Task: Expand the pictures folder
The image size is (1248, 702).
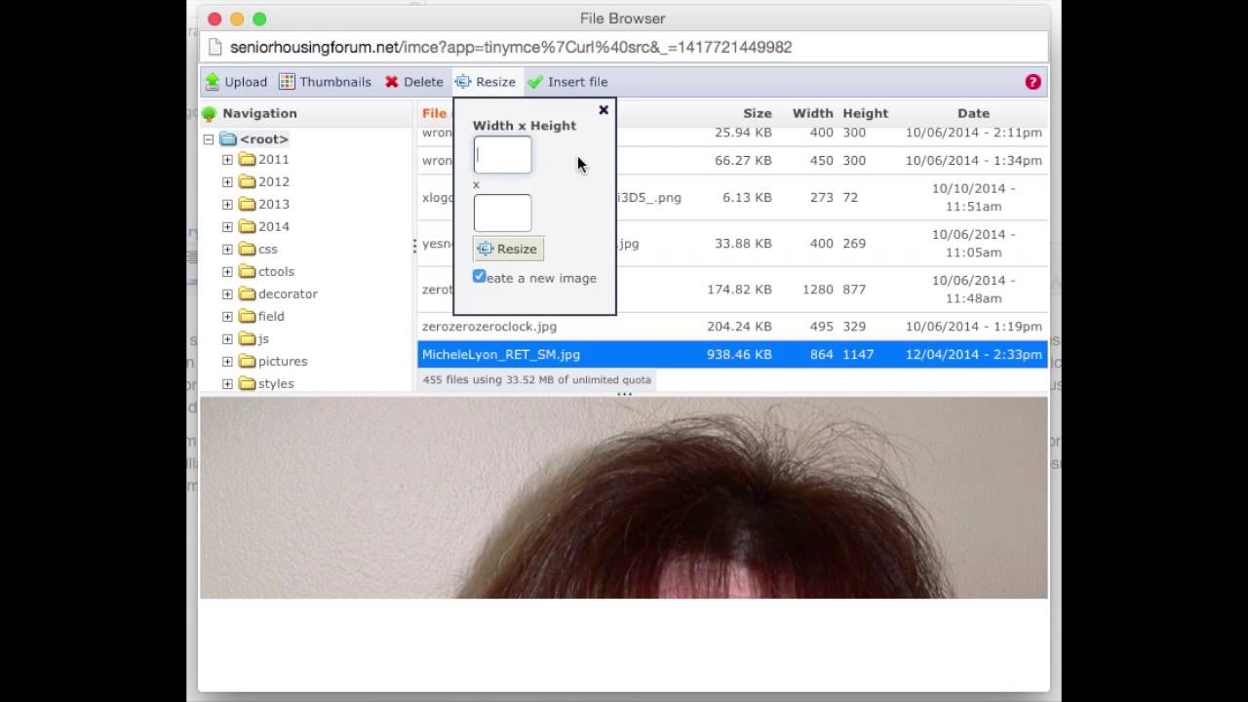Action: (x=227, y=362)
